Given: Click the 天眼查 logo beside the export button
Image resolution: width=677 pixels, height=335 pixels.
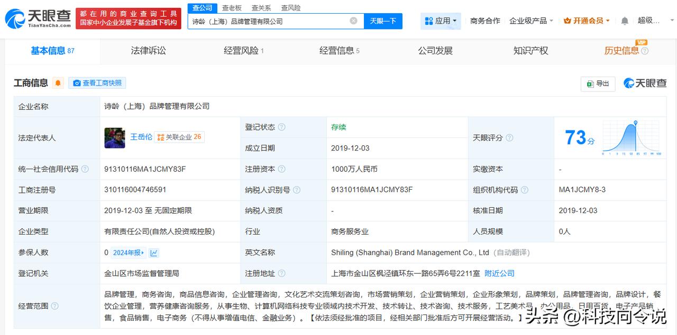Looking at the screenshot, I should point(645,83).
